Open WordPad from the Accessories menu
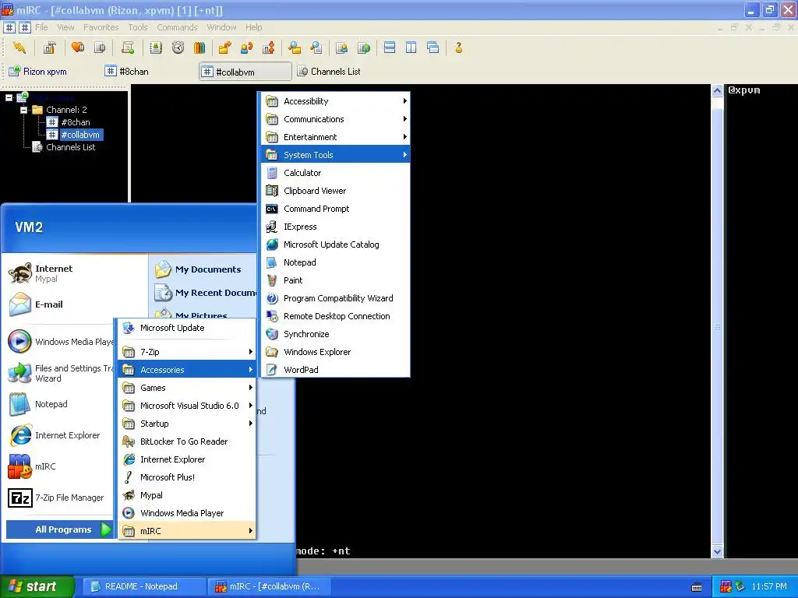The image size is (798, 598). 335,370
